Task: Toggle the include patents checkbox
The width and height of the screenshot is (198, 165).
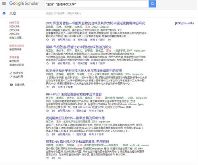Action: [x=11, y=73]
